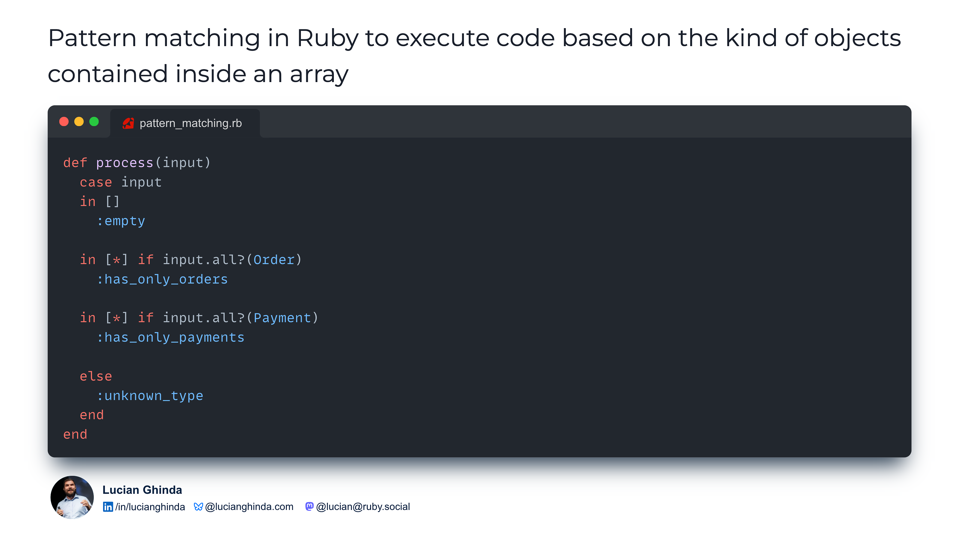Click the red traffic light button
This screenshot has width=959, height=539.
pyautogui.click(x=64, y=122)
